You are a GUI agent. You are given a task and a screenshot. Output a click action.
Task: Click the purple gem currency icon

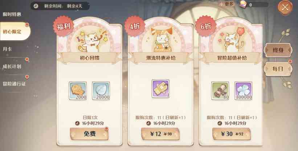(243, 5)
